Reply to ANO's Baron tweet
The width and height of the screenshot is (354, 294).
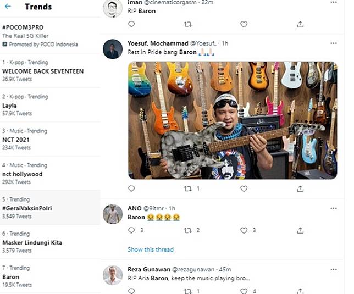click(131, 231)
